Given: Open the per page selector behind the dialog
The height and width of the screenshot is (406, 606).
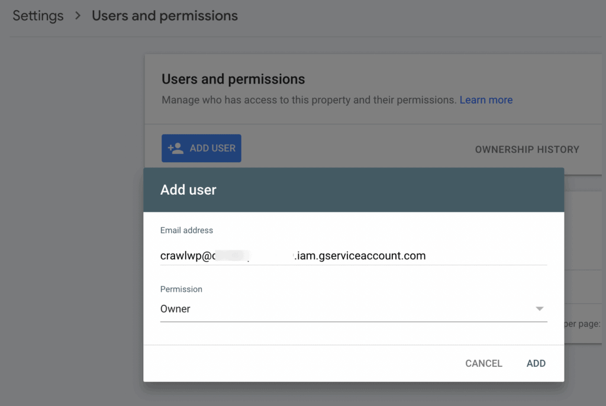Looking at the screenshot, I should [x=583, y=324].
